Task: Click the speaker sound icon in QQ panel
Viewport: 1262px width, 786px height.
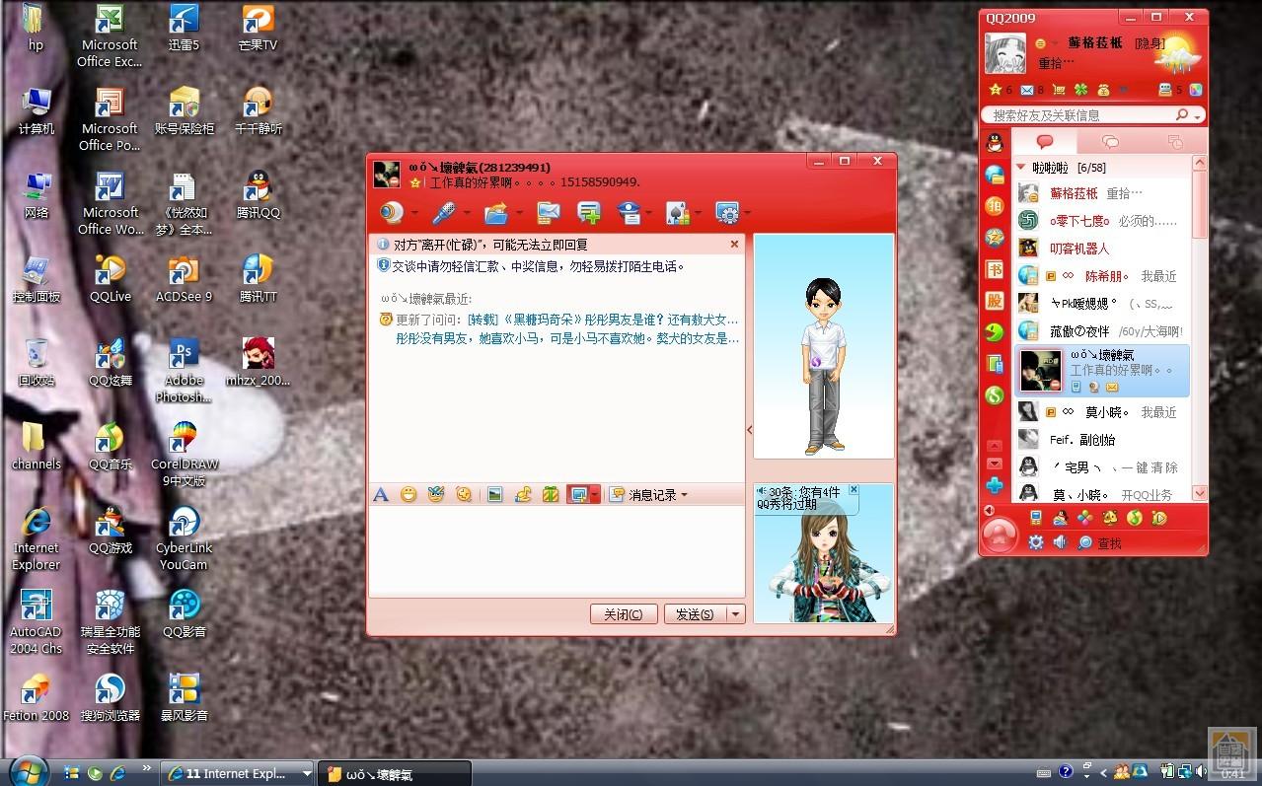Action: (1060, 542)
